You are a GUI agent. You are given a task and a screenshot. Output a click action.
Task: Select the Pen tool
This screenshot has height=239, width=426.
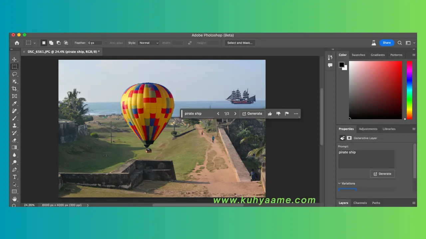(x=14, y=170)
